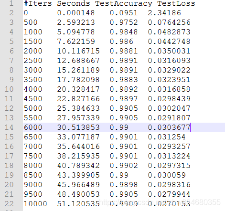225x211 pixels.
Task: Click the iteration value 1500
Action: (x=33, y=42)
